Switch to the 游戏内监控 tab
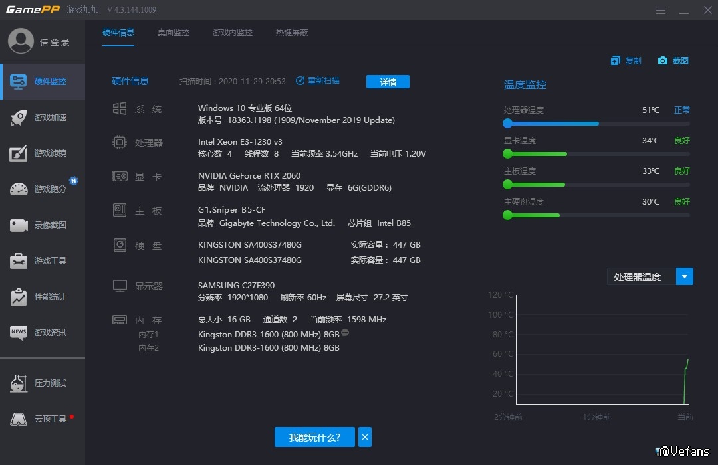 click(232, 33)
